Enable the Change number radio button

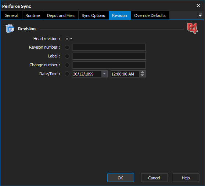67,65
